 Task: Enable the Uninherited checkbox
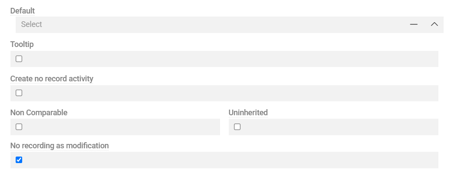tap(237, 127)
